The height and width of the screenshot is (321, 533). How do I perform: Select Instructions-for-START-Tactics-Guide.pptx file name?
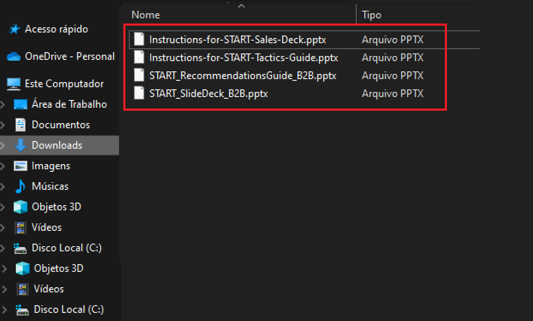(244, 57)
